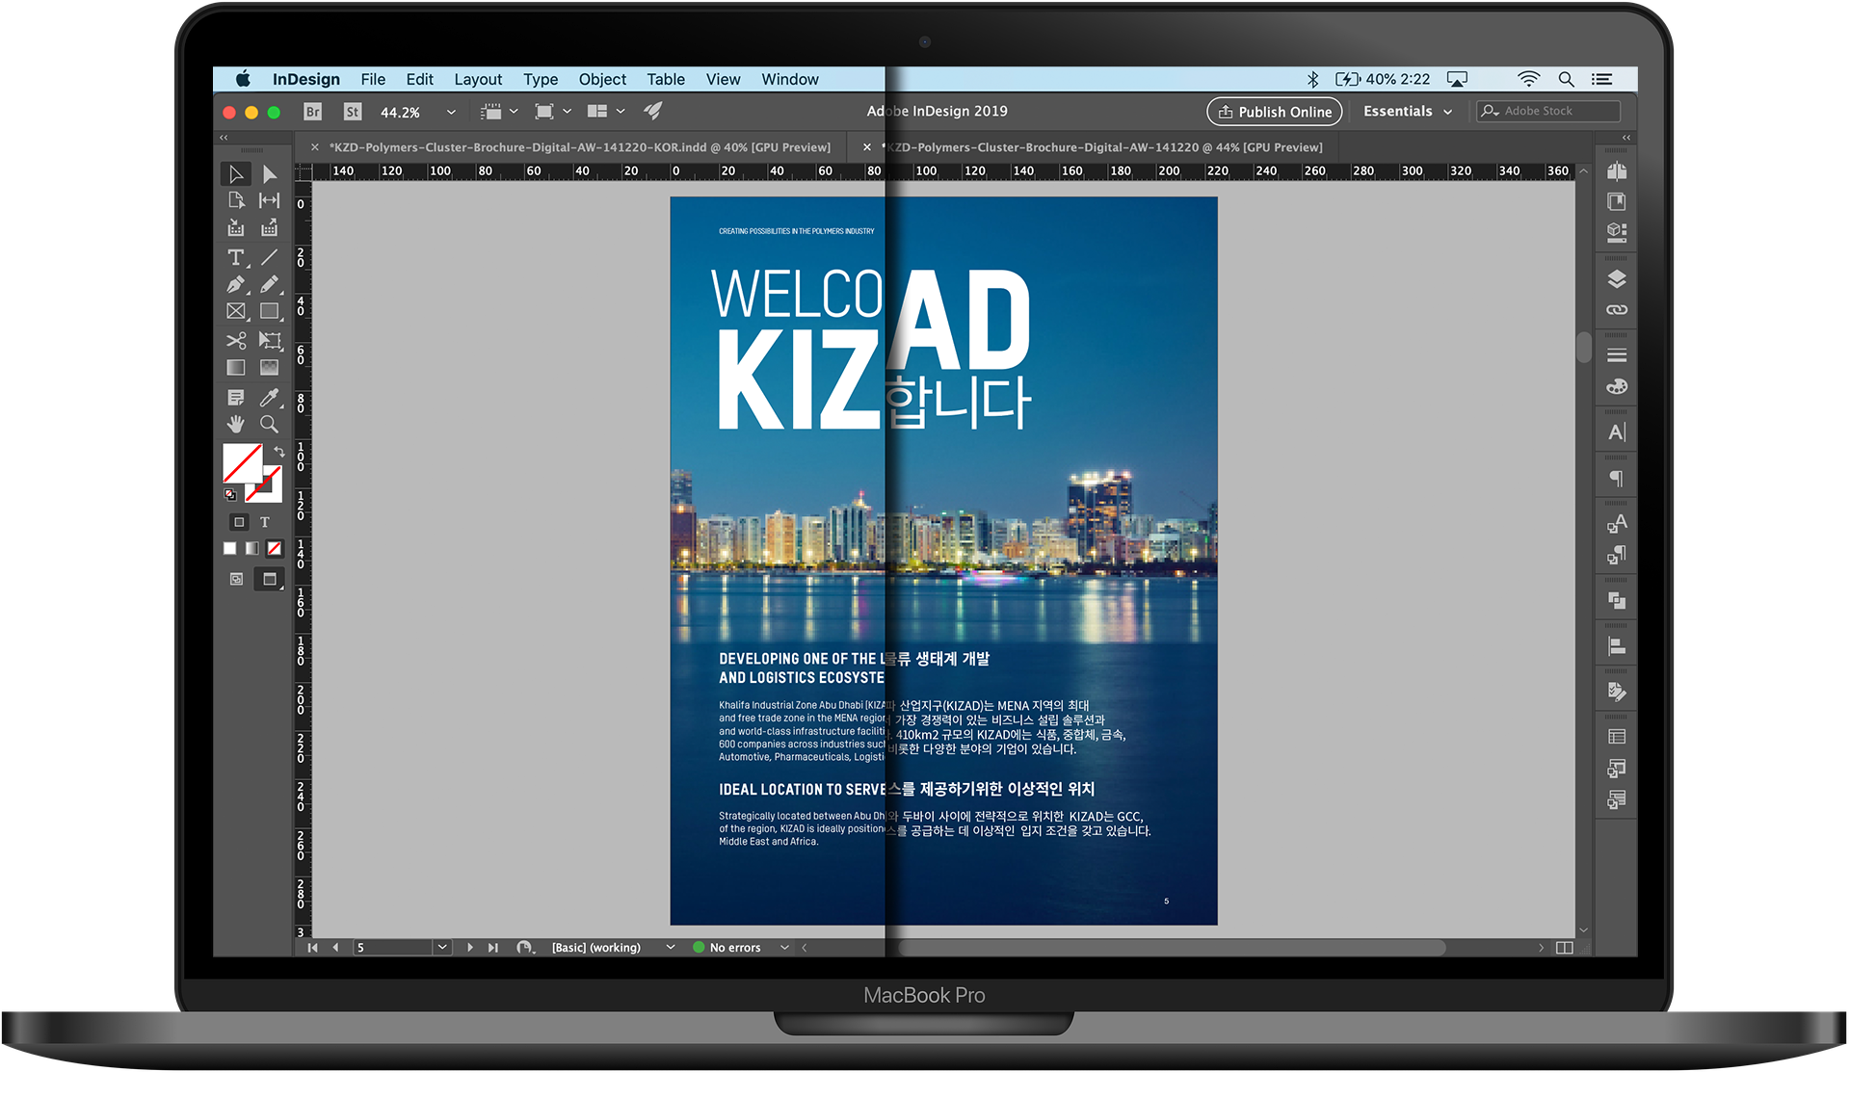Select the Type tool
This screenshot has height=1098, width=1850.
coord(235,257)
